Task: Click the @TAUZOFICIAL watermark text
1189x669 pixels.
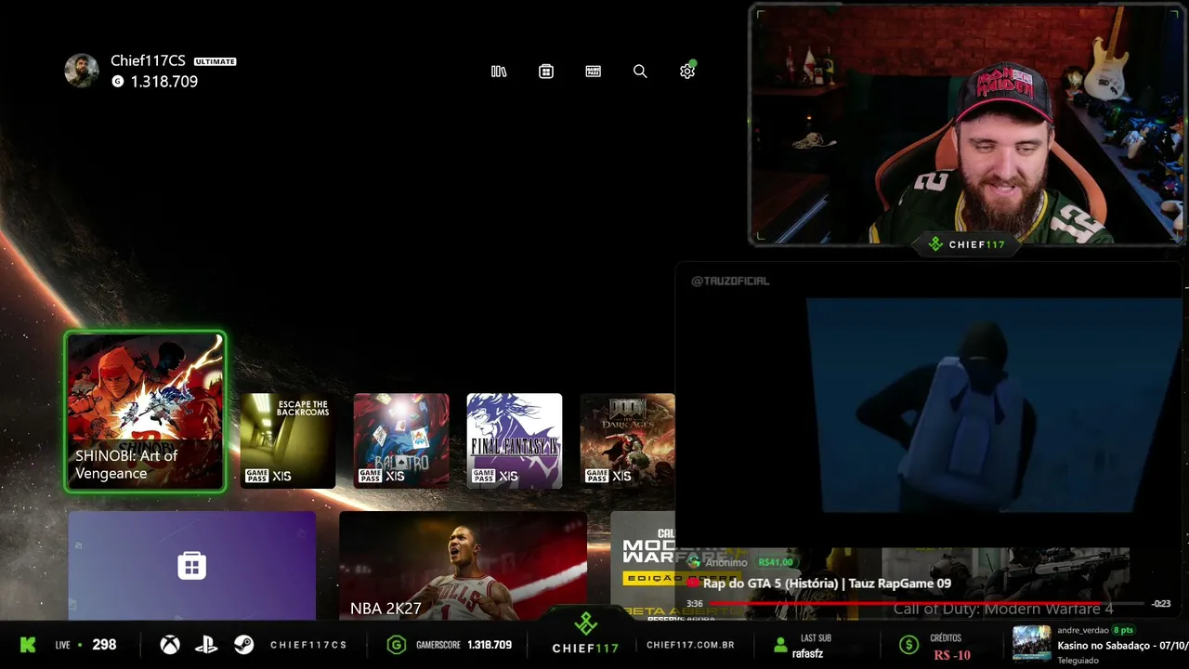Action: pos(730,281)
